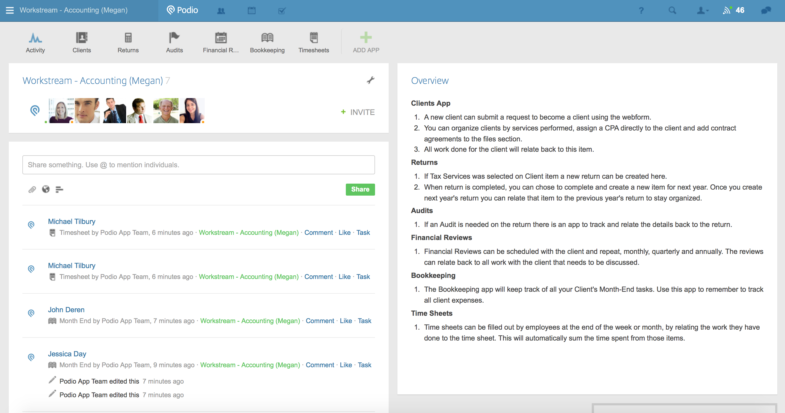Open Jessica Day activity item

click(x=67, y=354)
